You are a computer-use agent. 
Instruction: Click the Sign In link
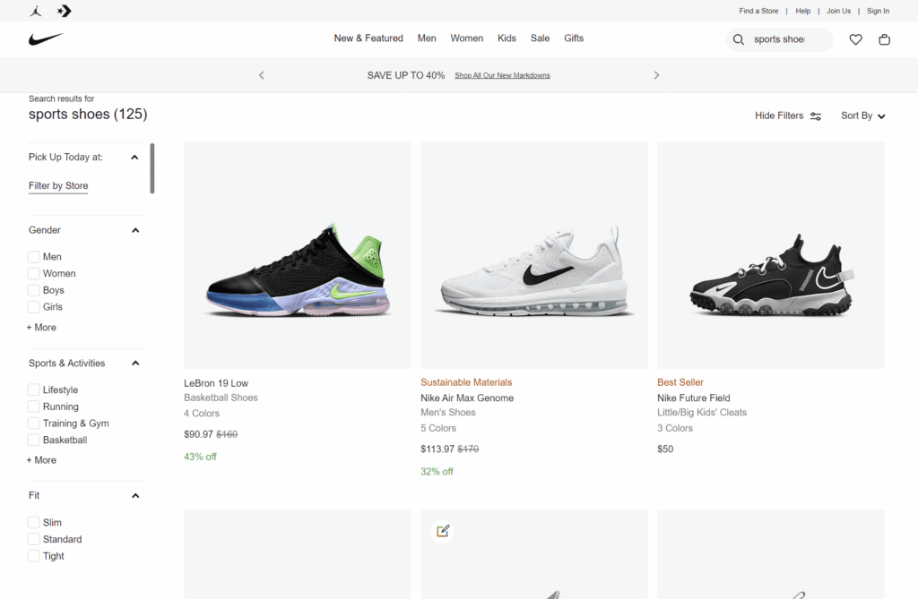pos(877,11)
